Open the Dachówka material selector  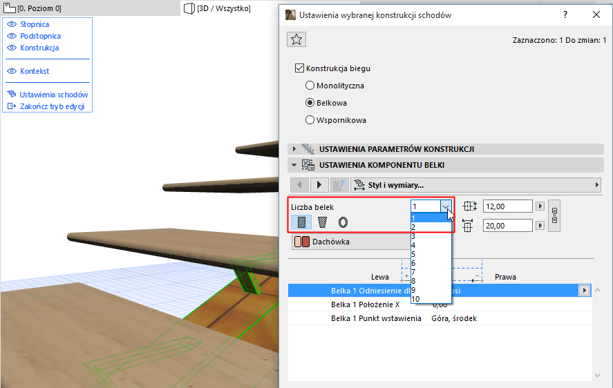click(x=351, y=242)
